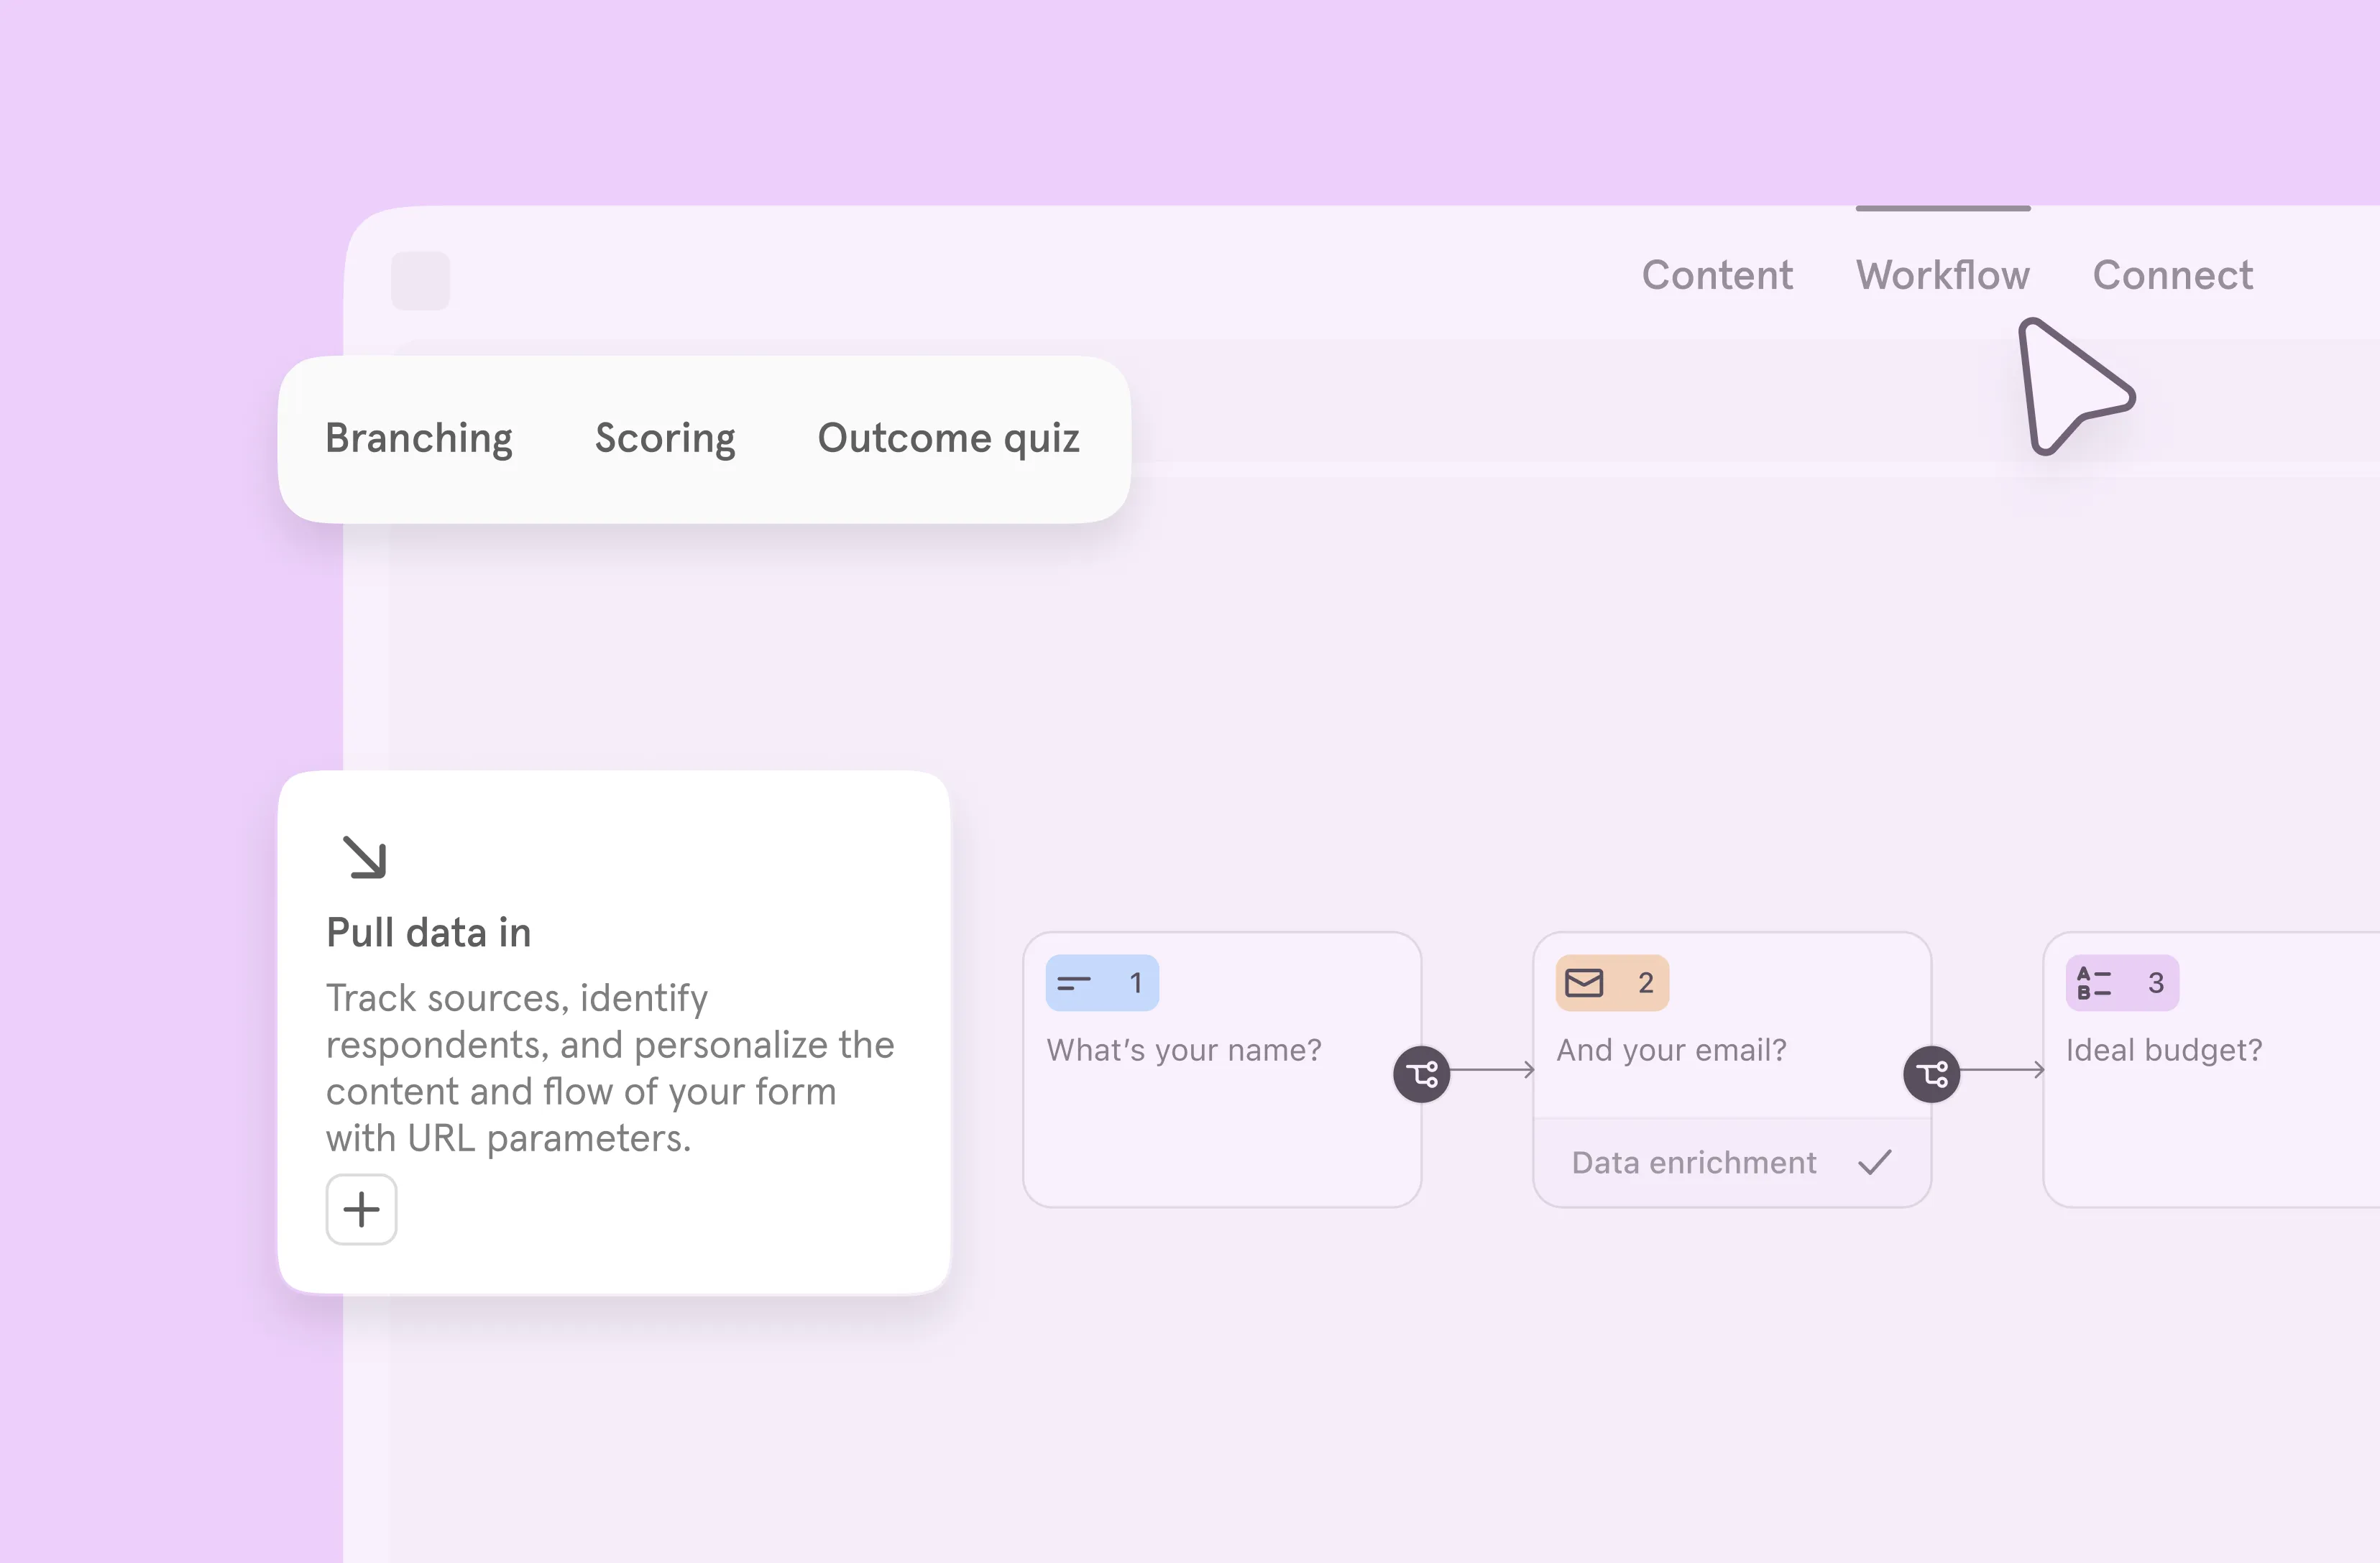Click the diagonal arrow icon above Pull data in
The width and height of the screenshot is (2380, 1563).
(x=364, y=857)
